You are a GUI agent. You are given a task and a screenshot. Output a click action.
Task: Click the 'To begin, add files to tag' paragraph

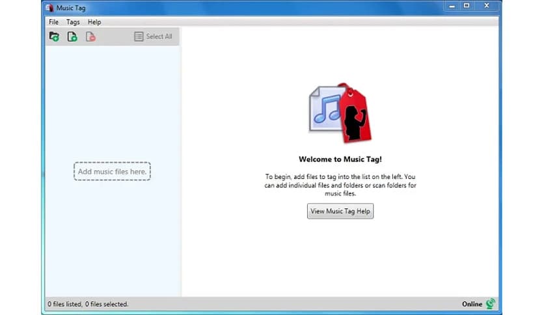(340, 185)
